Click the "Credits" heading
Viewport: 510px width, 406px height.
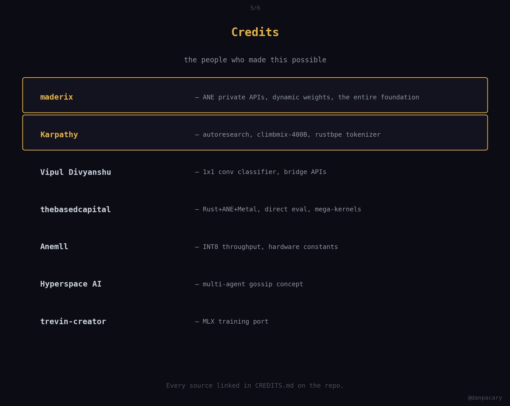pyautogui.click(x=255, y=32)
